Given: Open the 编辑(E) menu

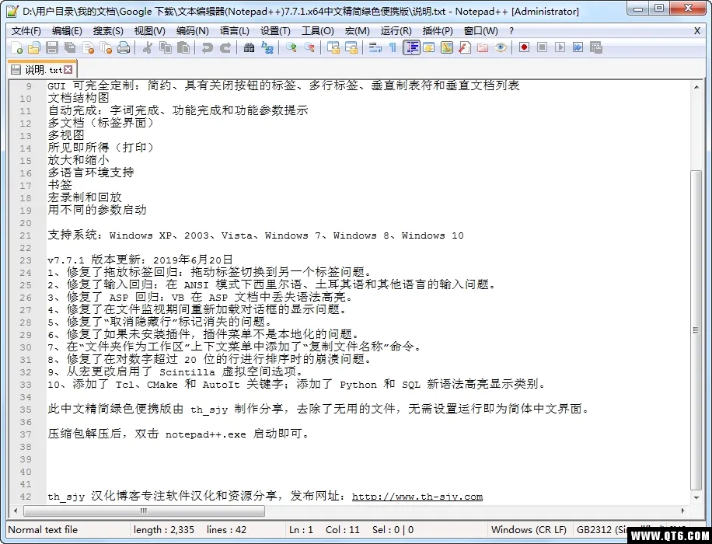Looking at the screenshot, I should click(x=67, y=31).
